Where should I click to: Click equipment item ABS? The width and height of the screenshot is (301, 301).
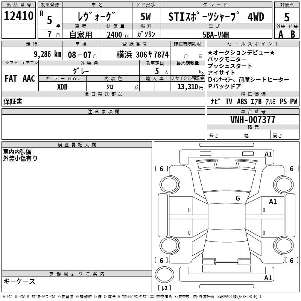click(242, 102)
